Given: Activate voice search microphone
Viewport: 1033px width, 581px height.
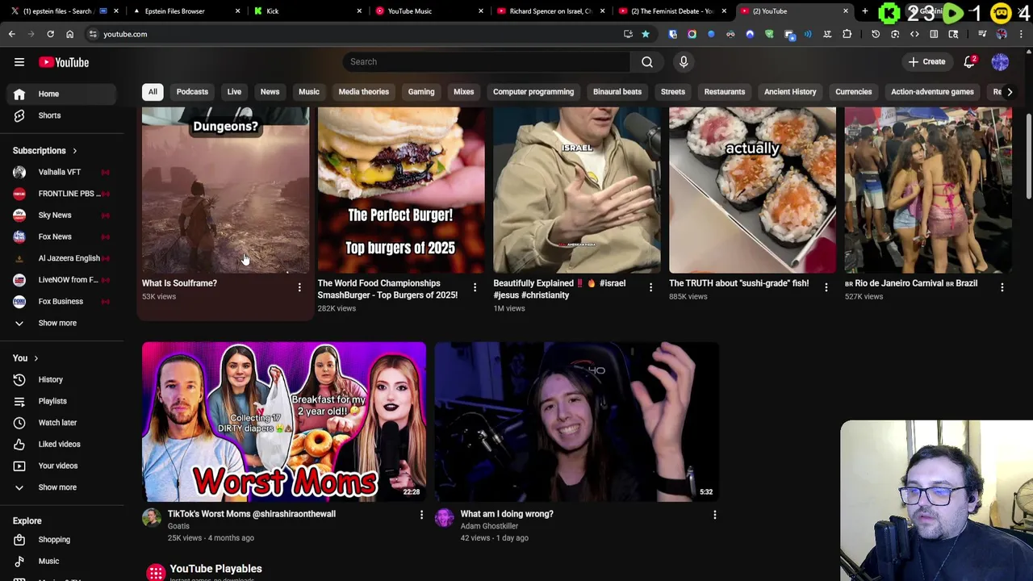Looking at the screenshot, I should click(x=684, y=62).
